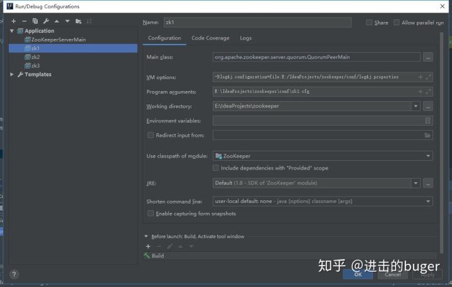Click the Name field containing zk1
452x287 pixels.
pyautogui.click(x=257, y=22)
